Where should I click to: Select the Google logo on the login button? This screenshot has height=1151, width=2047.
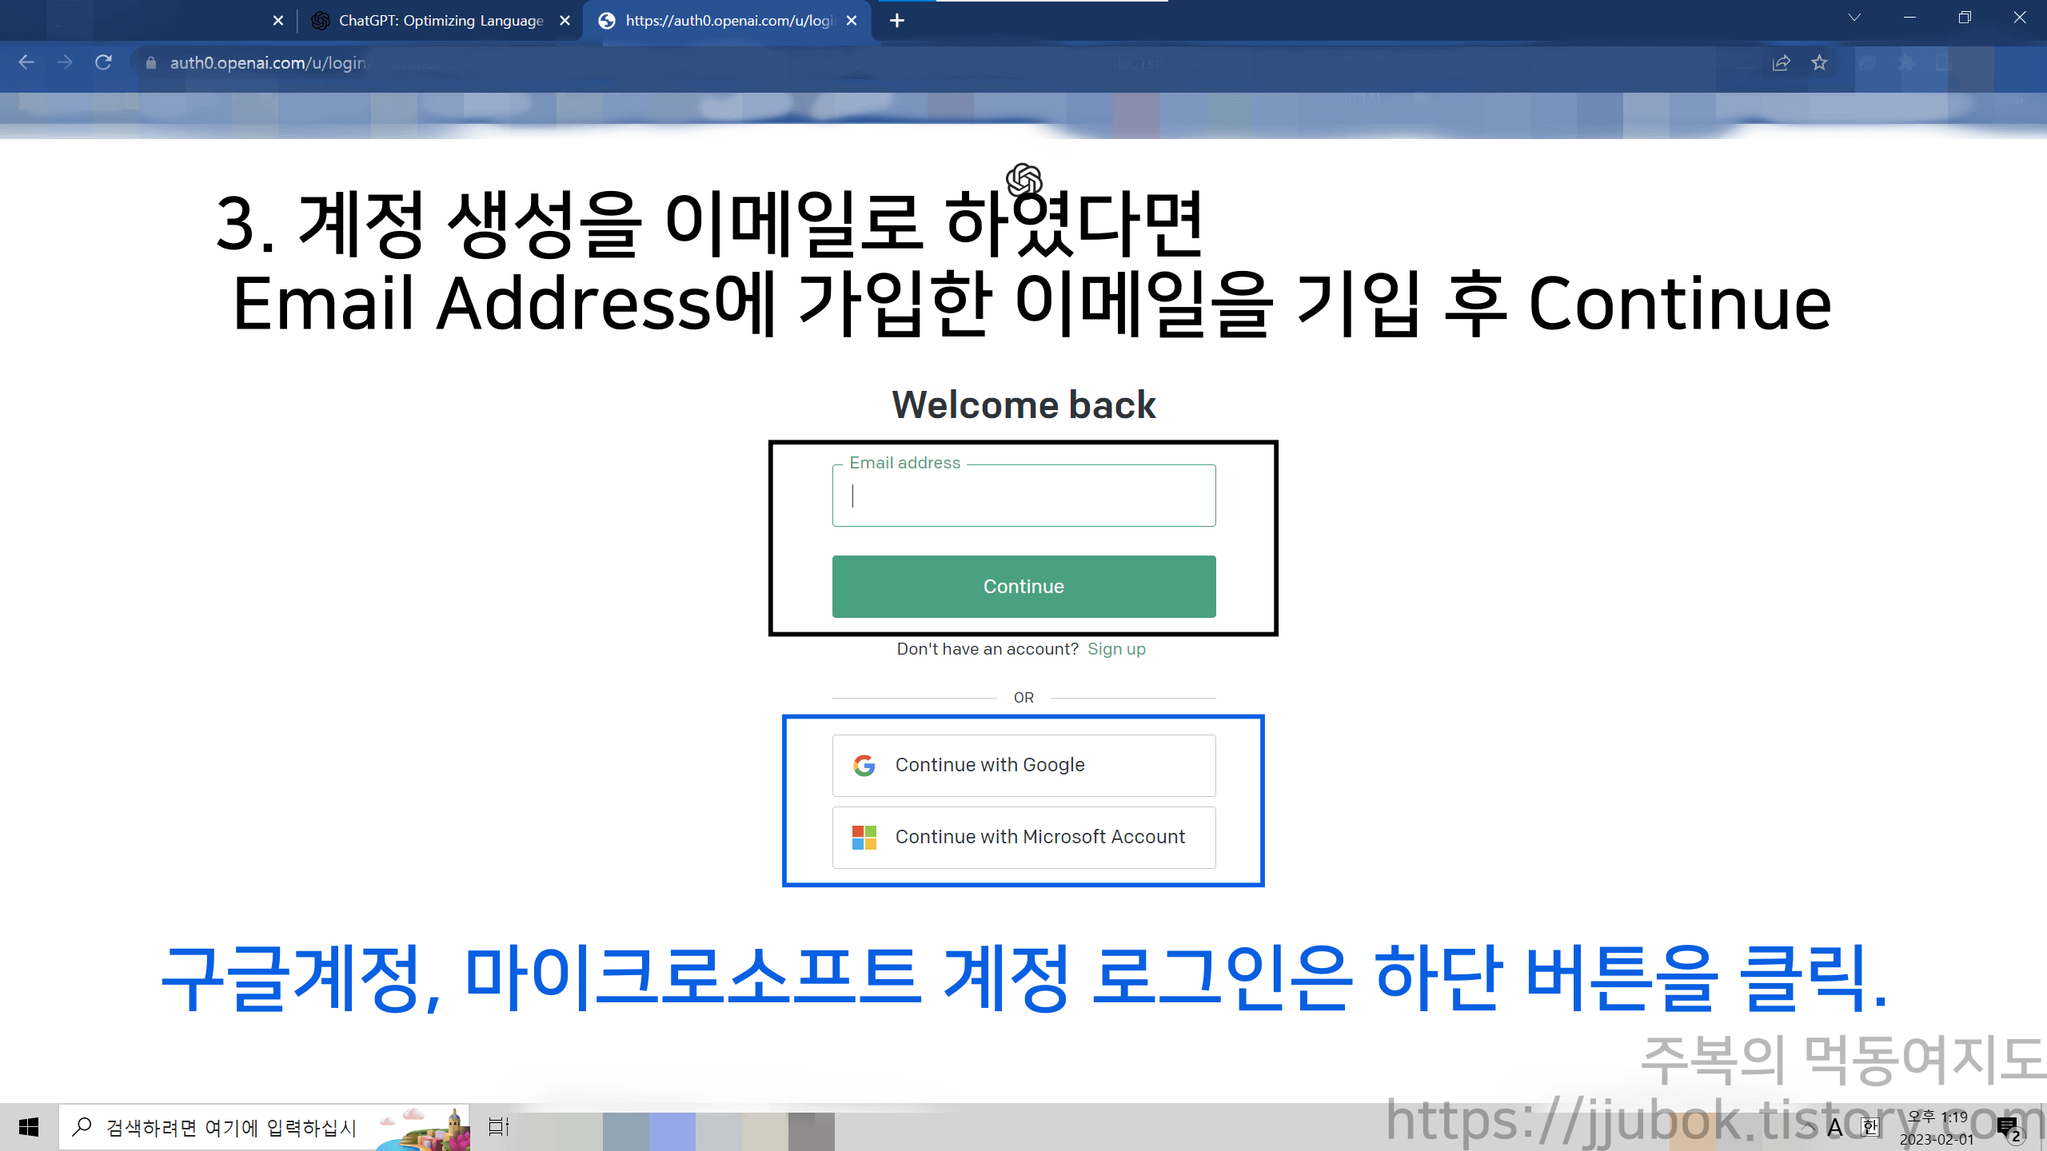pos(864,765)
